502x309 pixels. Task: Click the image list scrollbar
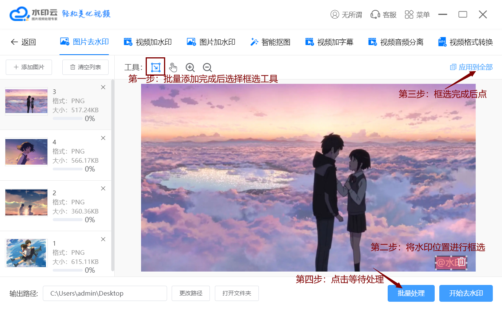tap(113, 176)
